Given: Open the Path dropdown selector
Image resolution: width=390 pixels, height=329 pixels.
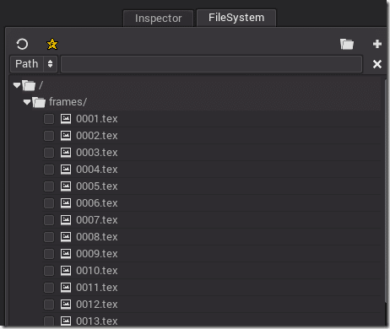Looking at the screenshot, I should click(34, 64).
